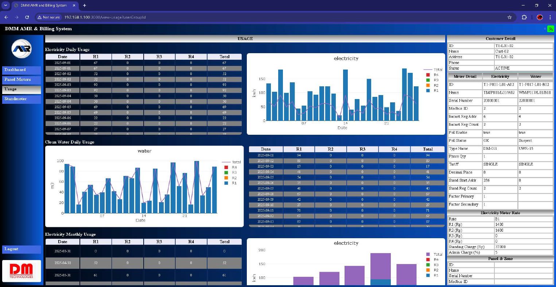Select the 2025-09-11 date cell in the water table

pyautogui.click(x=266, y=211)
